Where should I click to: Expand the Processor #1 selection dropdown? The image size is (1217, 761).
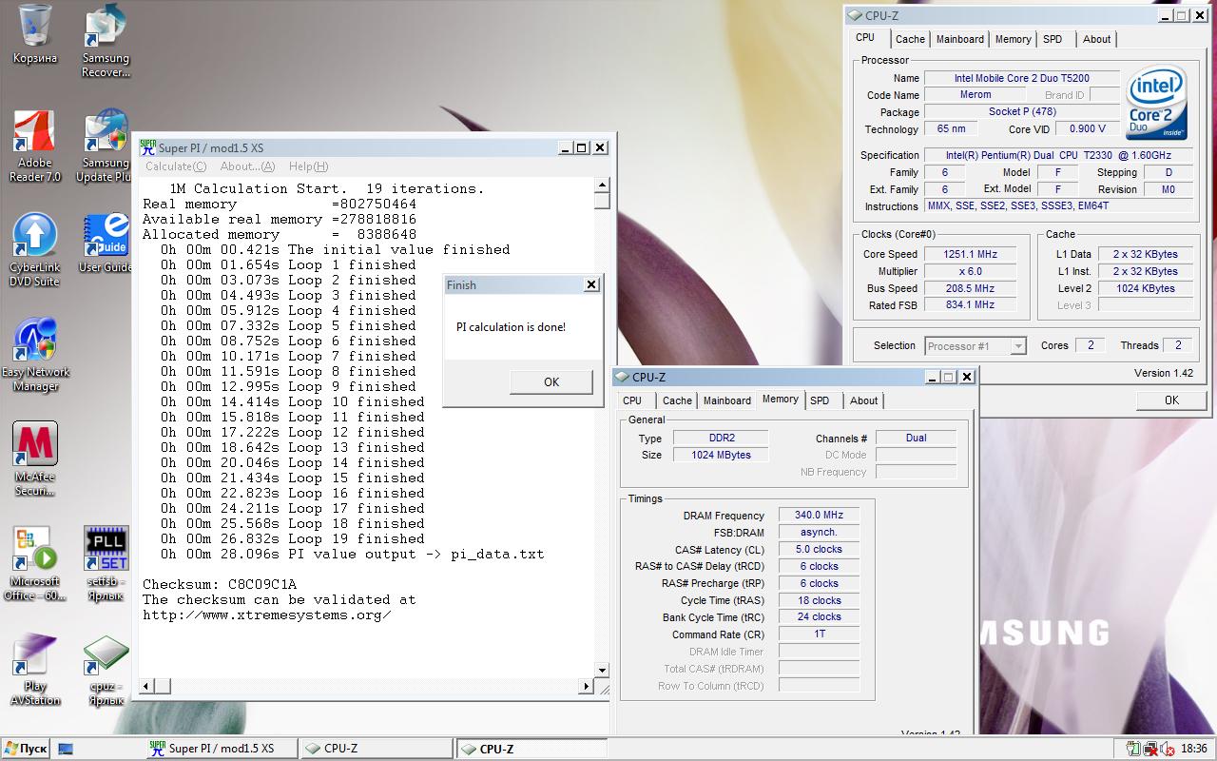coord(1018,346)
